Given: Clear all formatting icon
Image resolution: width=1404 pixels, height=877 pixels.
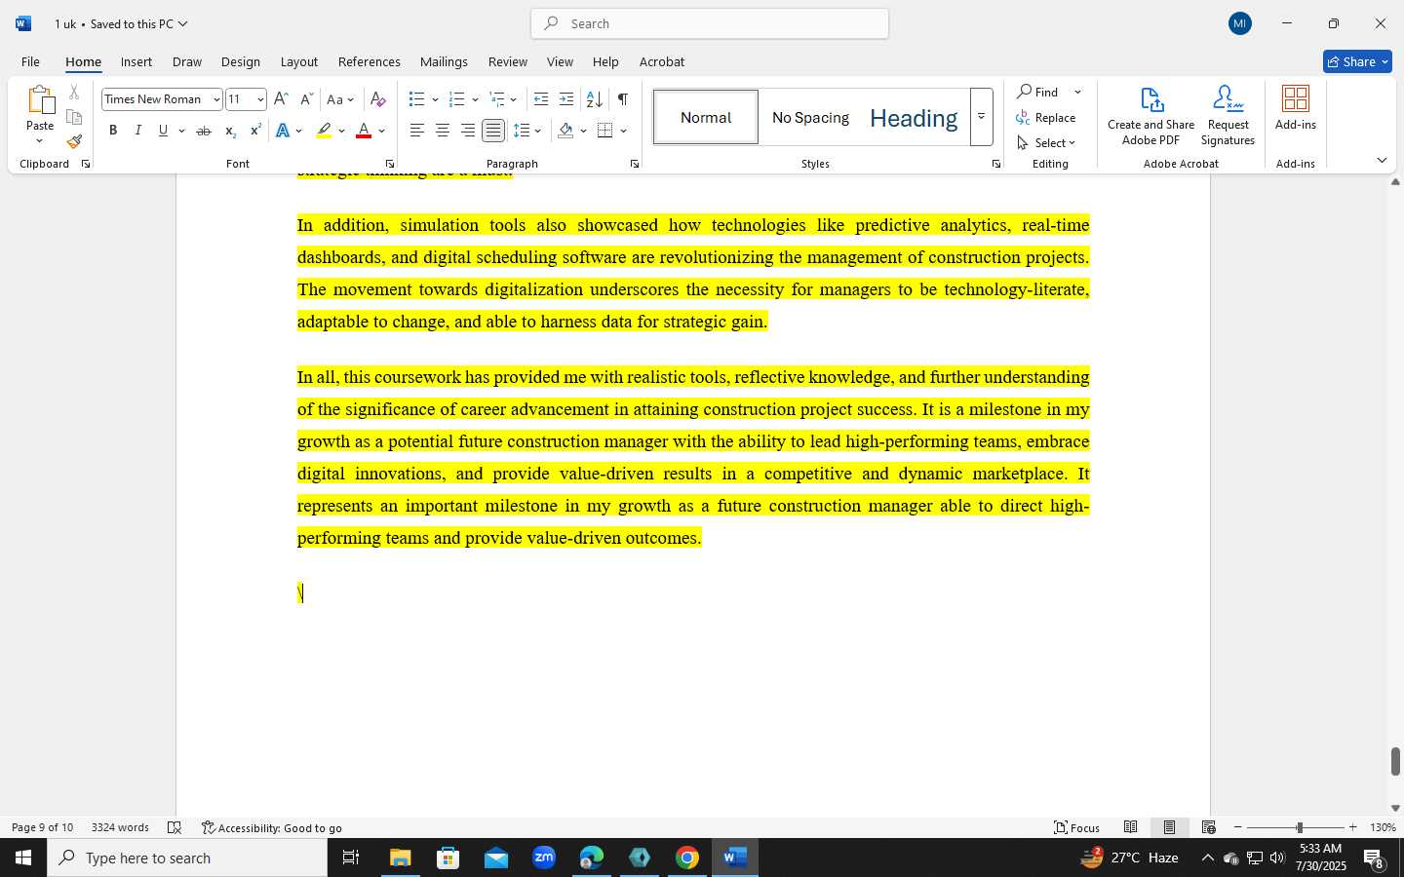Looking at the screenshot, I should point(378,98).
